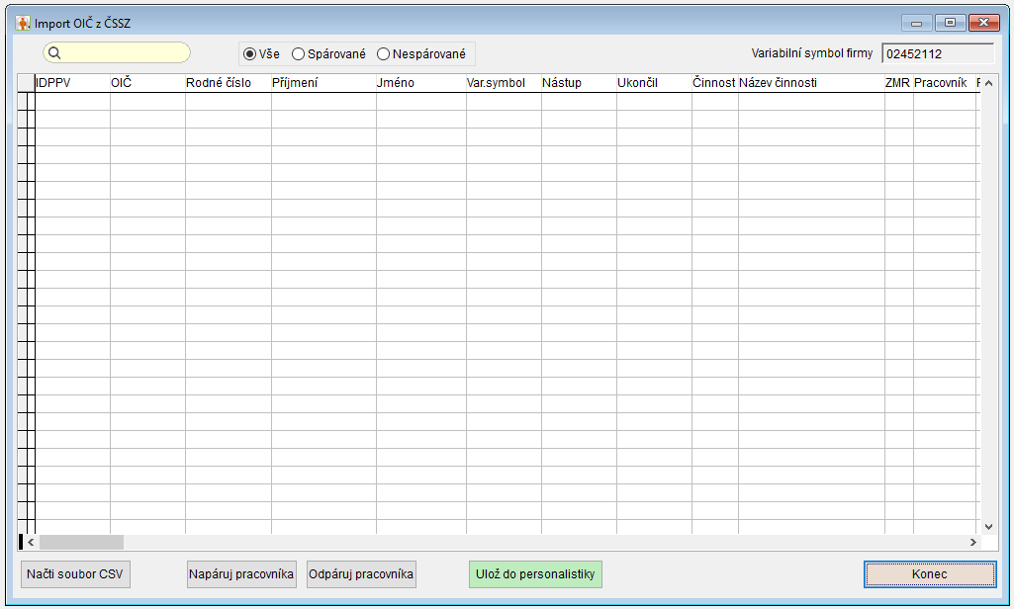
Task: Click the Variabilní symbol firmy field
Action: coord(937,53)
